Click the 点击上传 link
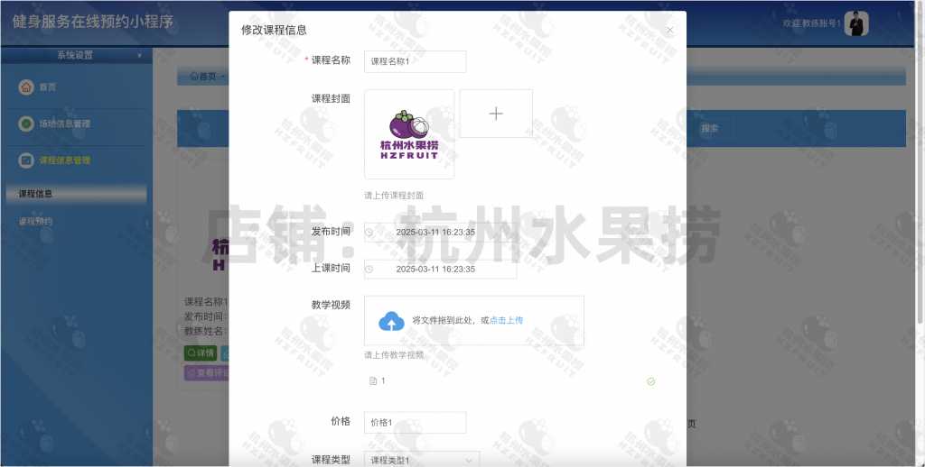 506,320
